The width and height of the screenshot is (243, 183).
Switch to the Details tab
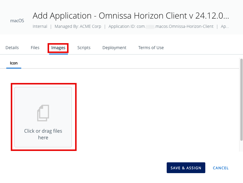[x=12, y=48]
